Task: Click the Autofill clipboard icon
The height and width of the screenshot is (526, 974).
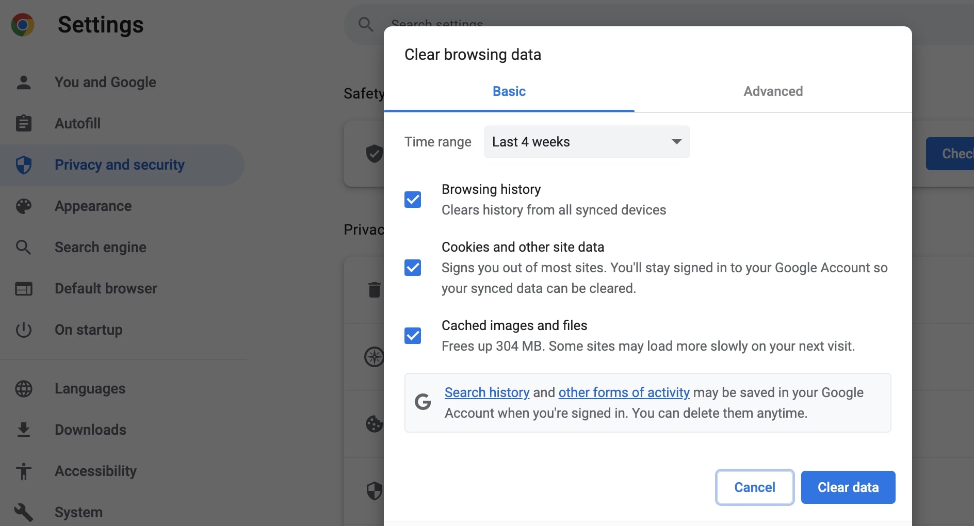Action: pos(24,124)
